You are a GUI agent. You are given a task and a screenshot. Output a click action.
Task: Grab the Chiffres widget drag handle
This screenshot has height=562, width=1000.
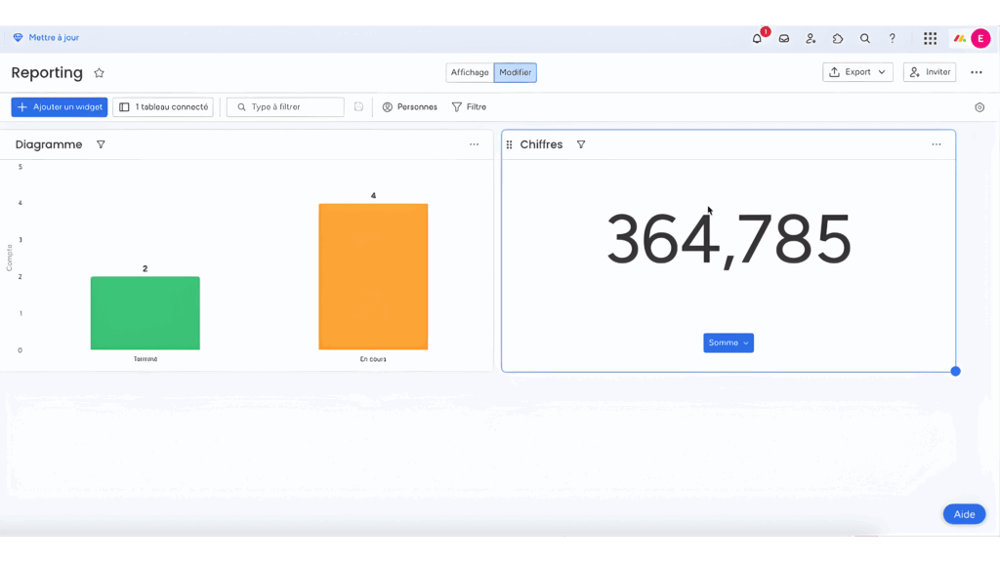tap(509, 144)
